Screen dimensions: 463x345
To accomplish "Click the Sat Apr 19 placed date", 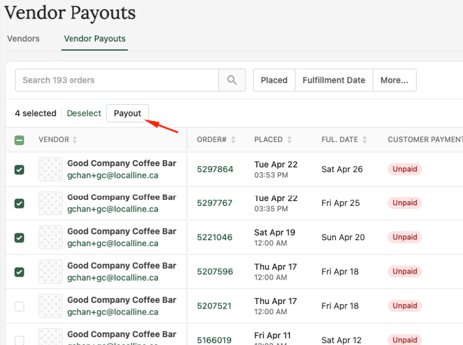I will point(275,232).
